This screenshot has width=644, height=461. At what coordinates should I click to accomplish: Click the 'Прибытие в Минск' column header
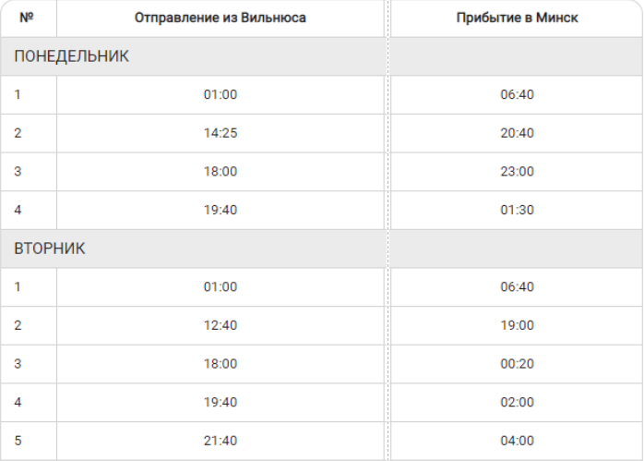click(x=517, y=18)
